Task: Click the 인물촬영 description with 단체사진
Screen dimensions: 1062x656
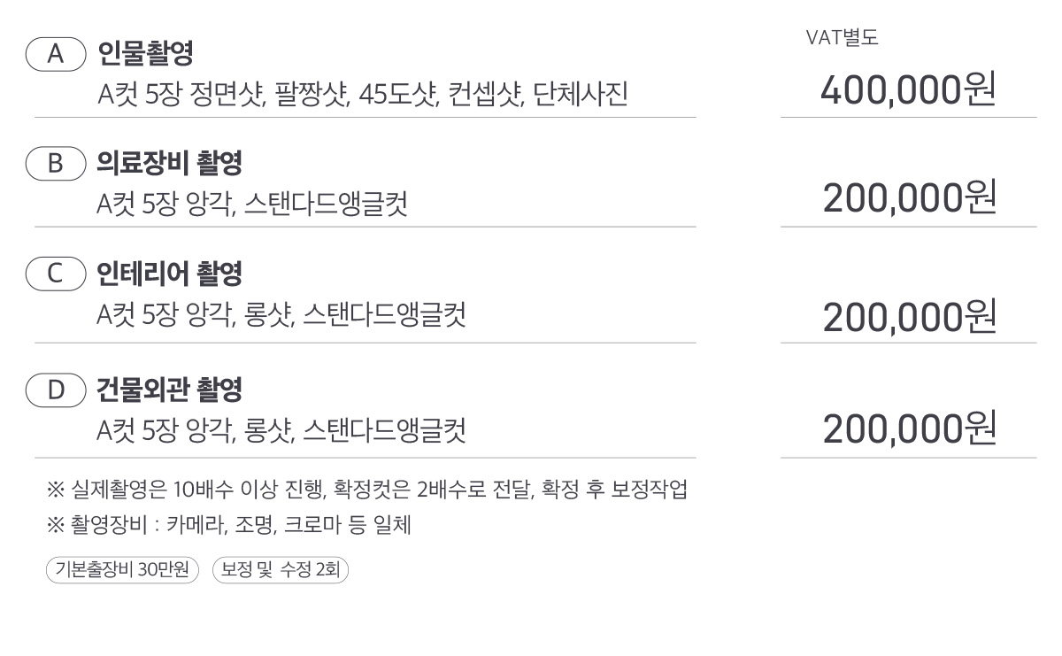Action: point(363,93)
